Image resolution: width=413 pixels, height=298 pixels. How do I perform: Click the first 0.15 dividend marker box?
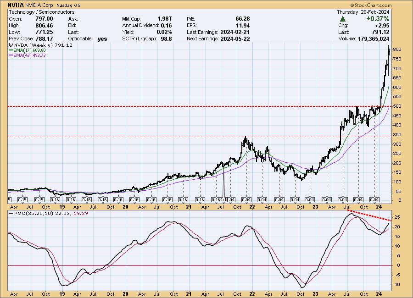pyautogui.click(x=22, y=200)
